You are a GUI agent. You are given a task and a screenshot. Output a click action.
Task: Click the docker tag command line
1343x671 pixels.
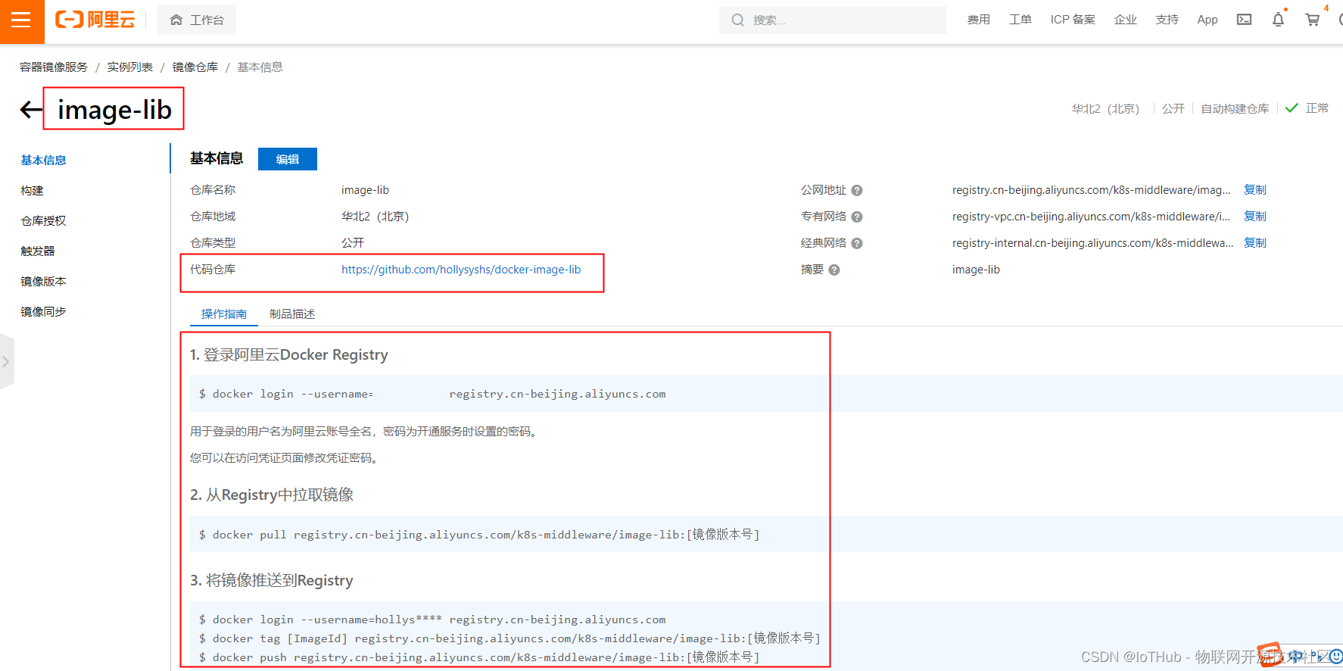click(x=509, y=638)
